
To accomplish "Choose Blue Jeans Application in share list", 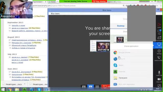I will pyautogui.click(x=131, y=84).
